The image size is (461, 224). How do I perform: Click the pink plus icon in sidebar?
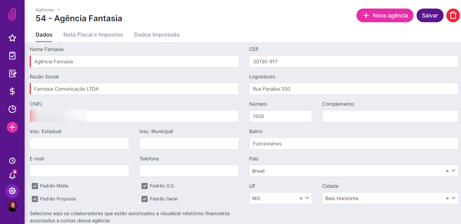pyautogui.click(x=12, y=128)
